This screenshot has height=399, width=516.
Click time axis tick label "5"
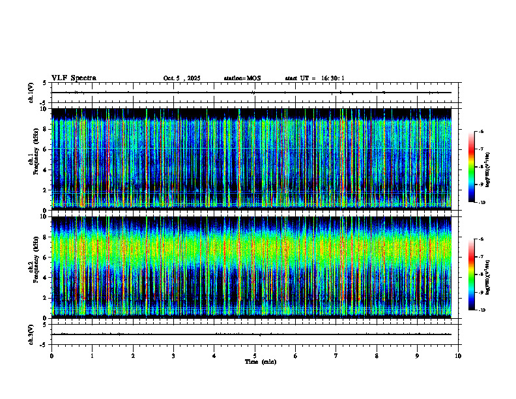pyautogui.click(x=255, y=356)
